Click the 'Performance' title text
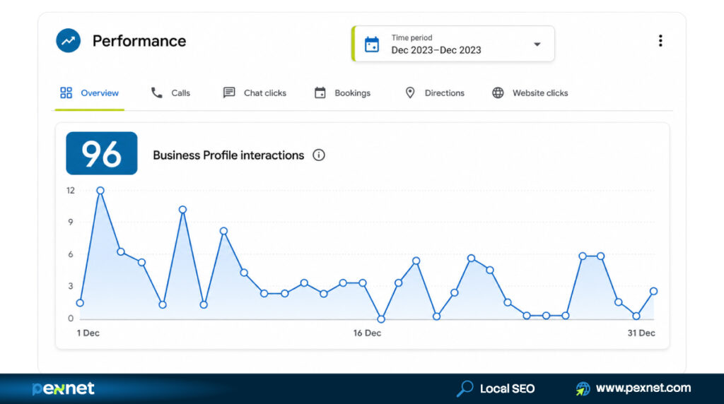The width and height of the screenshot is (724, 404). (139, 41)
